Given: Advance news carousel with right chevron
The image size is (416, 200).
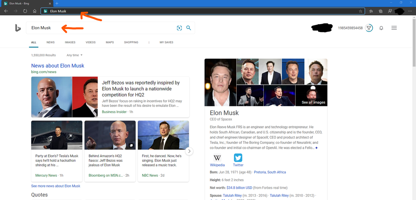Looking at the screenshot, I should coord(189,151).
